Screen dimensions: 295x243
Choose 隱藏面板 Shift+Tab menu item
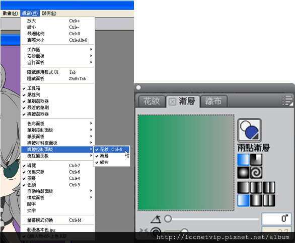click(57, 79)
